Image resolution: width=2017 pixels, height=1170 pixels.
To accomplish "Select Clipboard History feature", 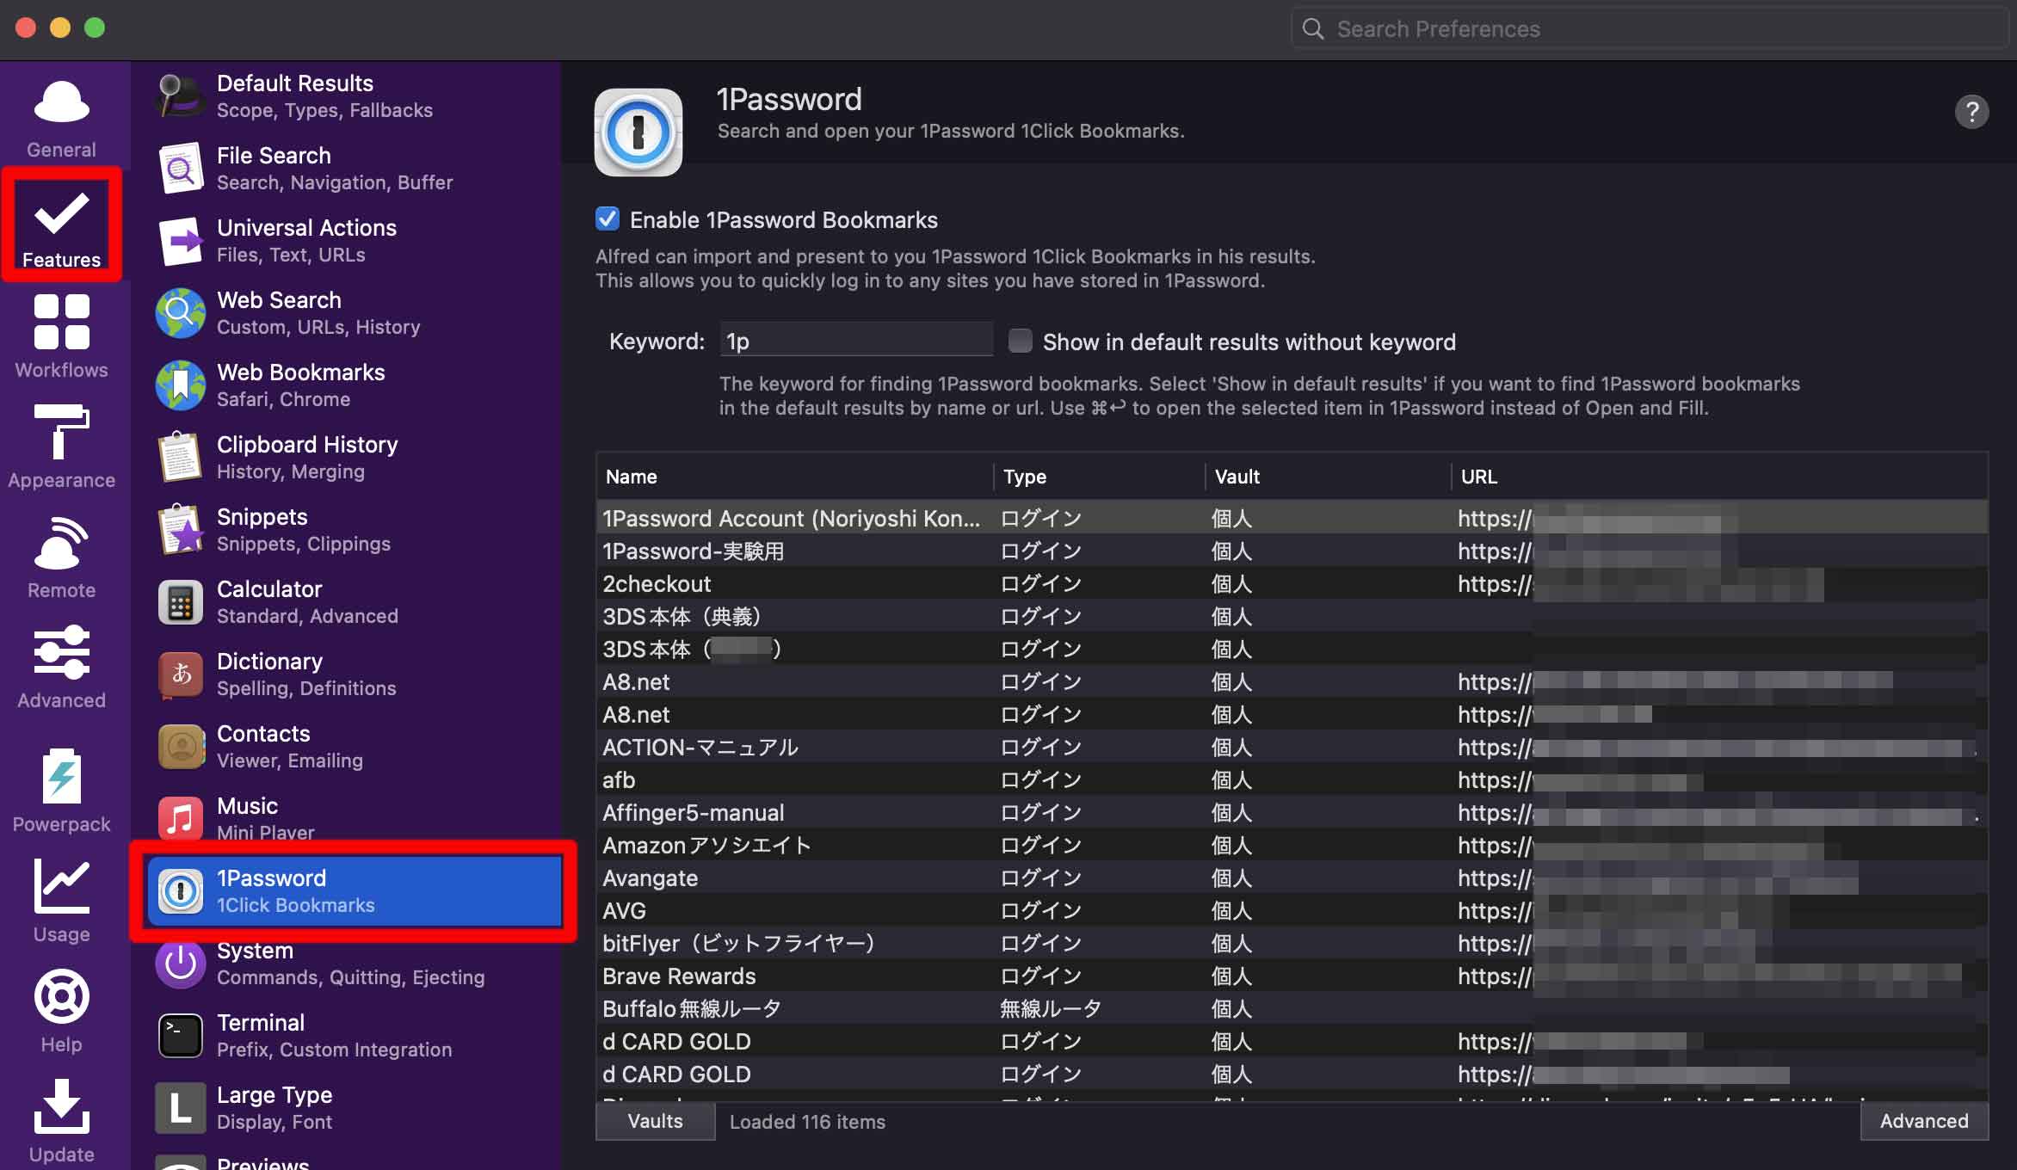I will pyautogui.click(x=353, y=458).
